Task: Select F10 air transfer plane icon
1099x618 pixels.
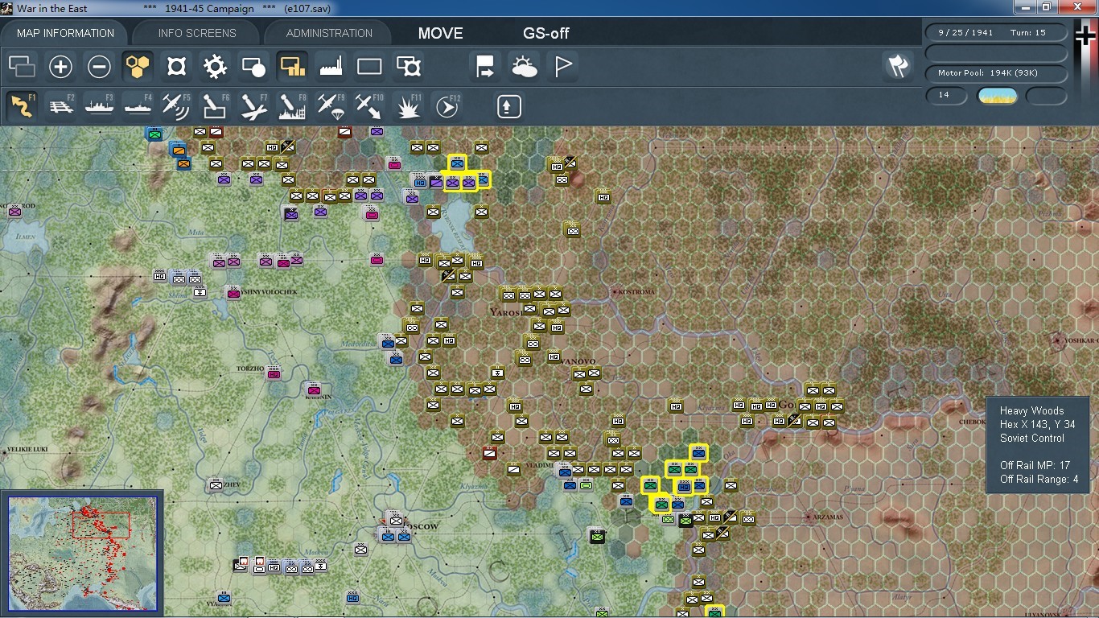Action: (369, 105)
